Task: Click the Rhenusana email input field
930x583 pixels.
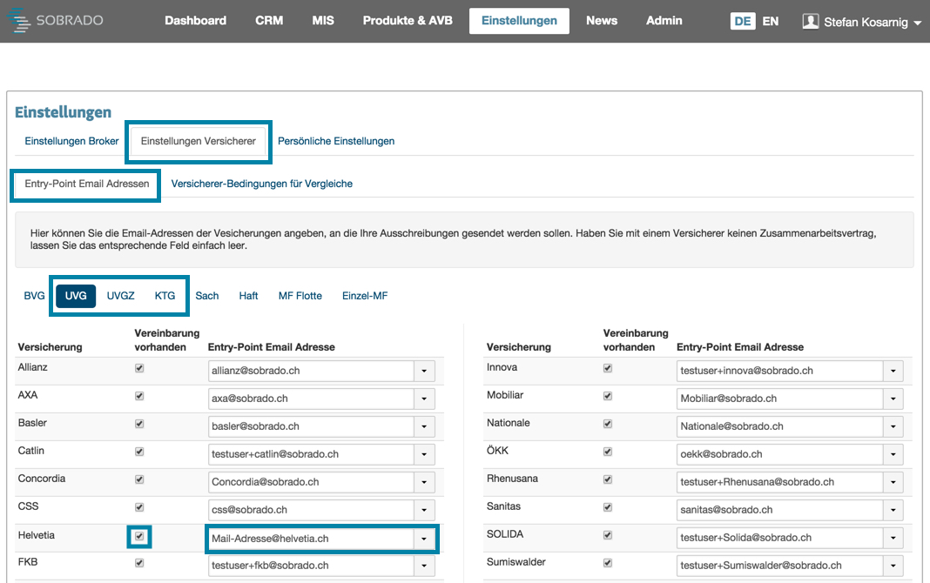Action: pyautogui.click(x=779, y=482)
